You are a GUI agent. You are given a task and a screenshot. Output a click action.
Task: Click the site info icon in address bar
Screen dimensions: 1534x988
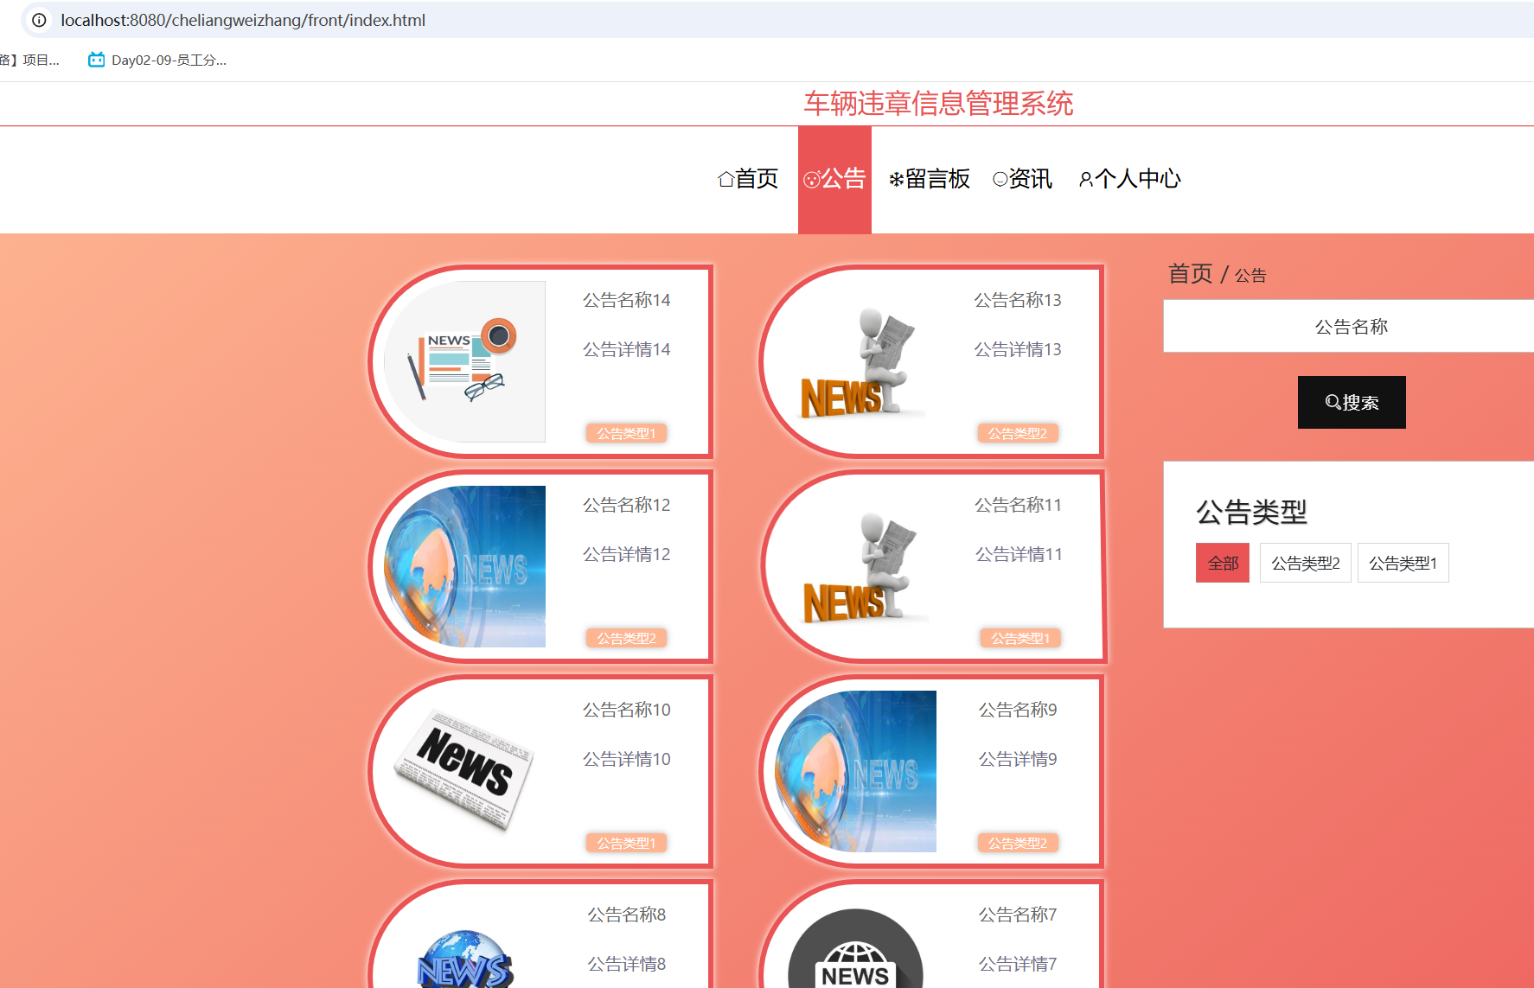point(39,20)
